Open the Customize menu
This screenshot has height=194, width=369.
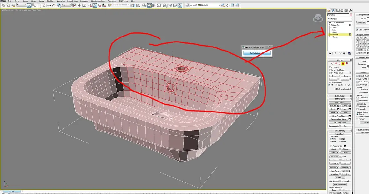tap(112, 1)
